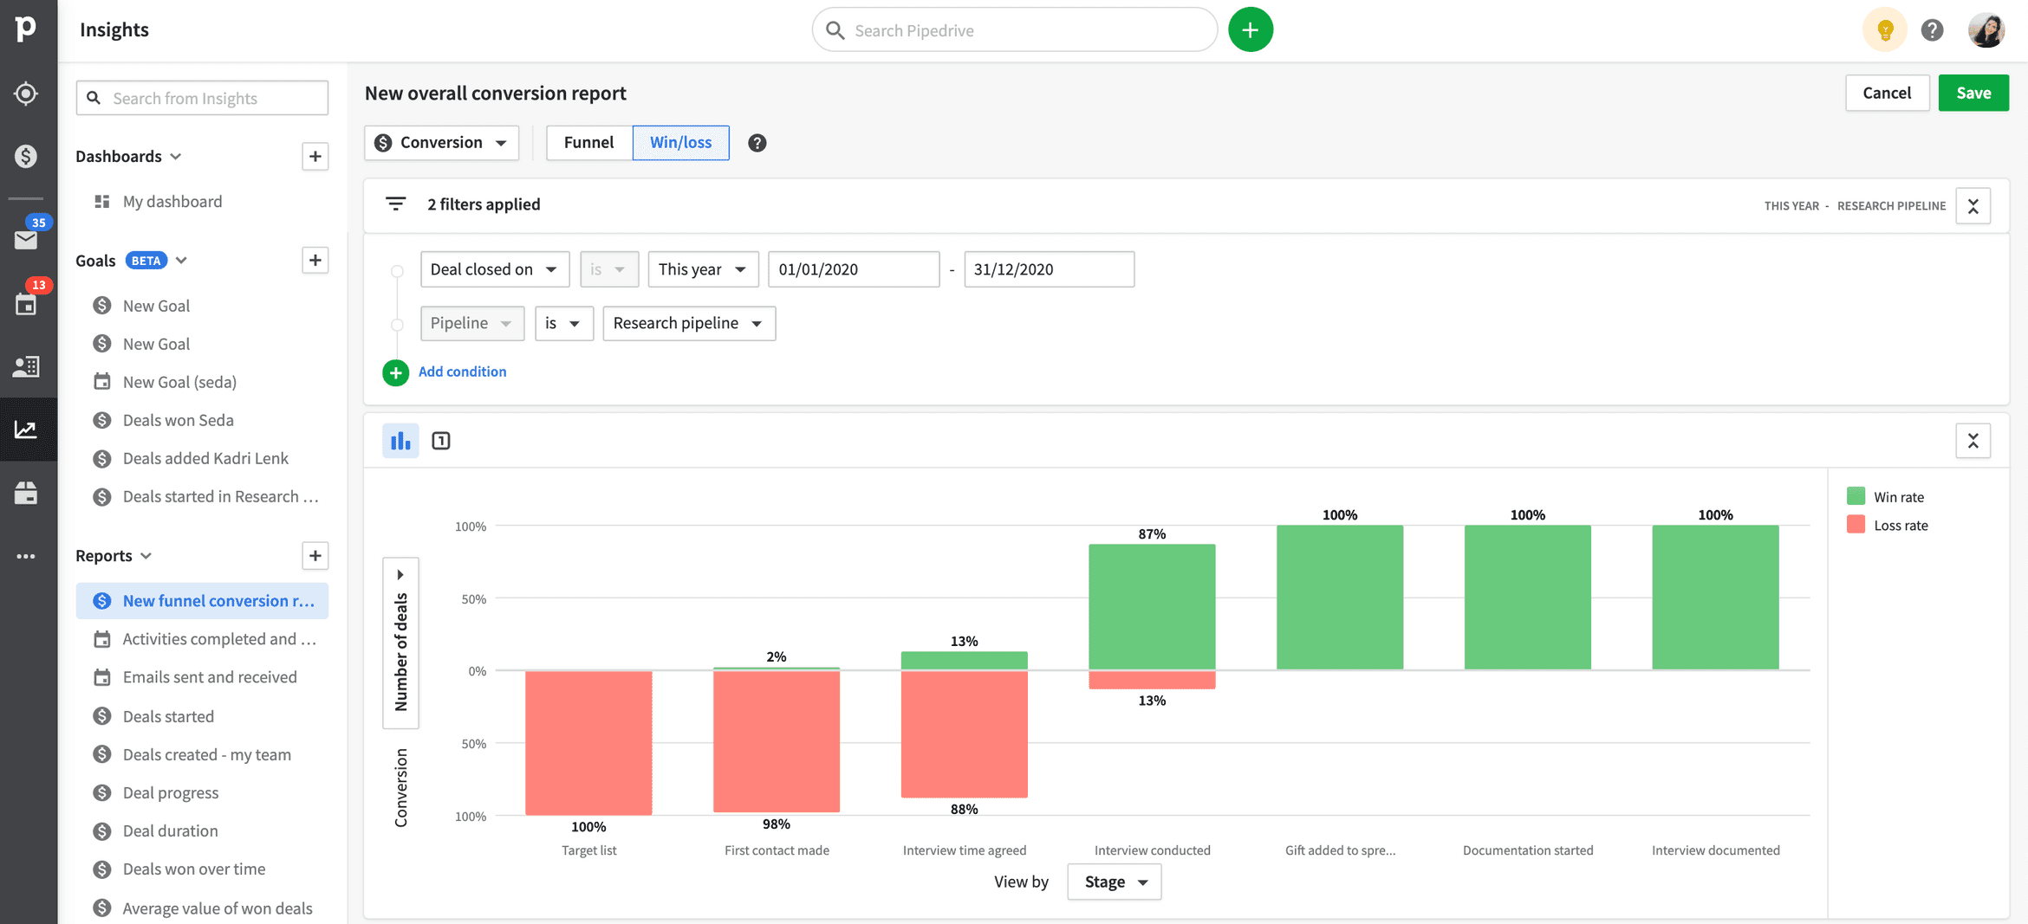Click green quick add plus button
Viewport: 2028px width, 924px height.
(x=1250, y=30)
